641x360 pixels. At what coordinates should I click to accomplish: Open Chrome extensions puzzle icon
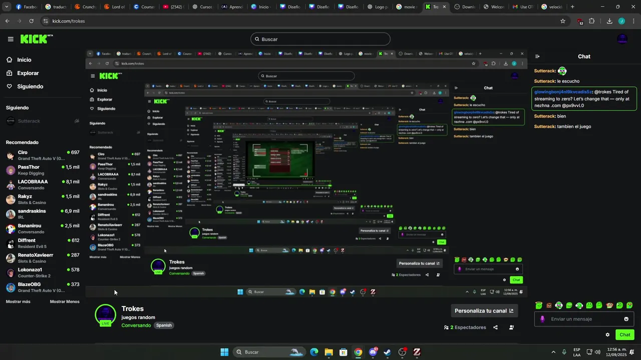591,21
